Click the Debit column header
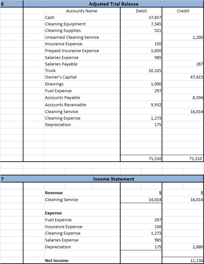Viewport: 204px width, 264px height. 141,11
